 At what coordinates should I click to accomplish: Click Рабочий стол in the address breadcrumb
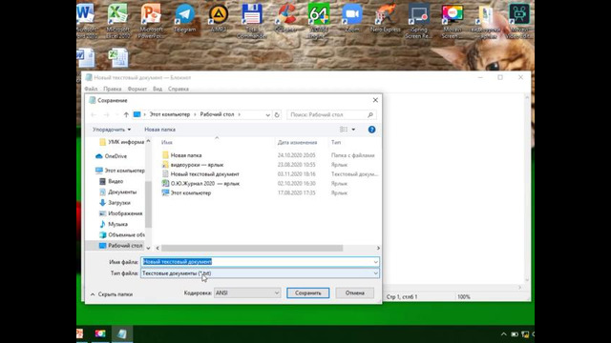click(217, 114)
